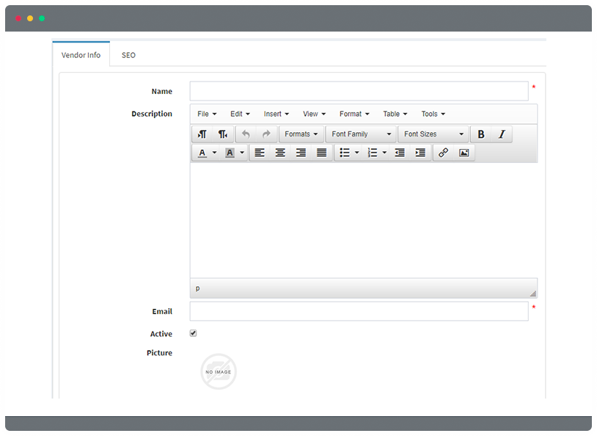The image size is (597, 436).
Task: Click the Name input field
Action: coord(359,91)
